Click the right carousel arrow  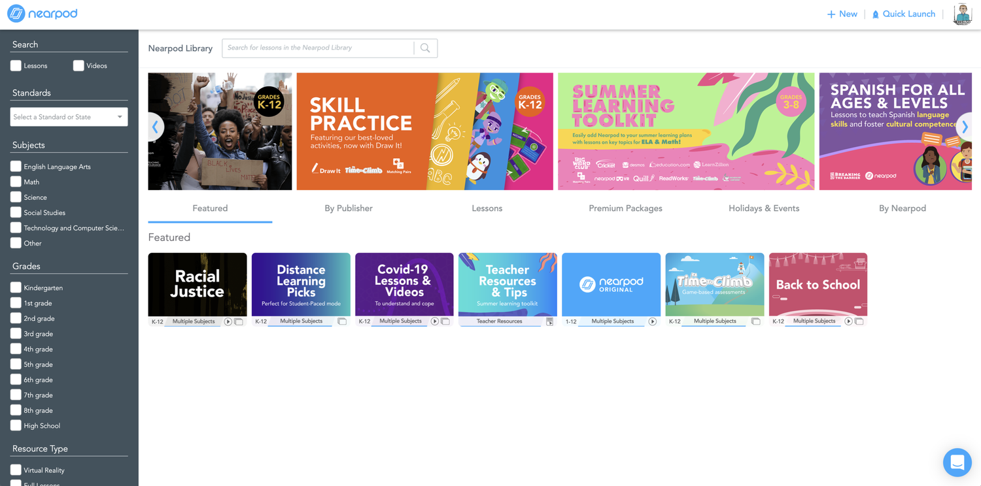965,126
